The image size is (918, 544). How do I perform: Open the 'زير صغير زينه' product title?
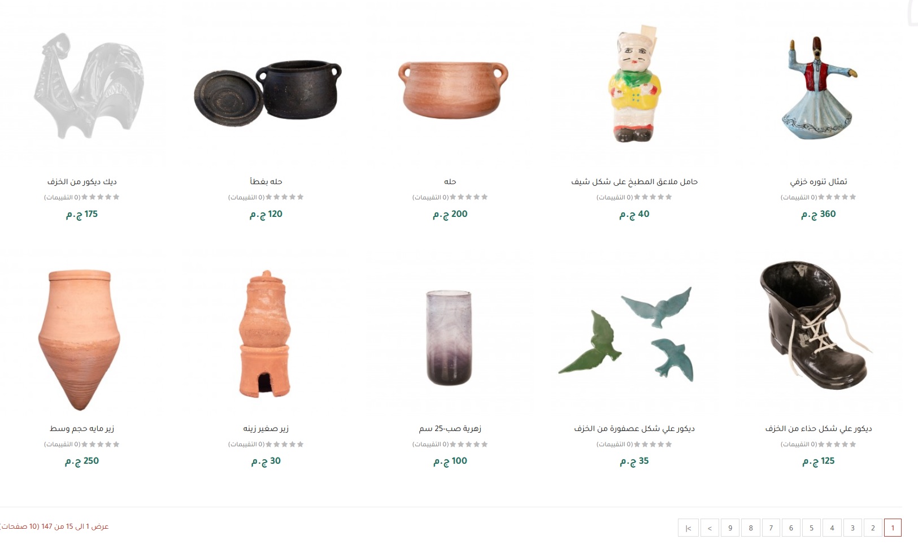pyautogui.click(x=266, y=429)
